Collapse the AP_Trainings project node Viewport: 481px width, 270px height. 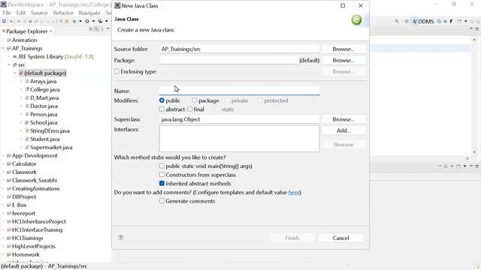3,48
